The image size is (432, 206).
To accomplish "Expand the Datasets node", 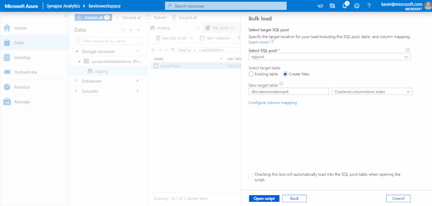I will [x=76, y=91].
